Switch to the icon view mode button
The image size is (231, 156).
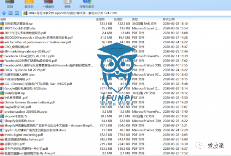11,13
